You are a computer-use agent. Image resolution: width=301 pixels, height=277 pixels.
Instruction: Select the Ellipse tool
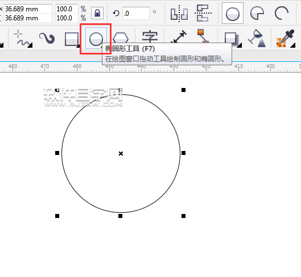click(x=96, y=38)
